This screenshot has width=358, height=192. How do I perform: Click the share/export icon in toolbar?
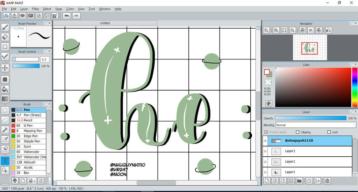tap(14, 16)
